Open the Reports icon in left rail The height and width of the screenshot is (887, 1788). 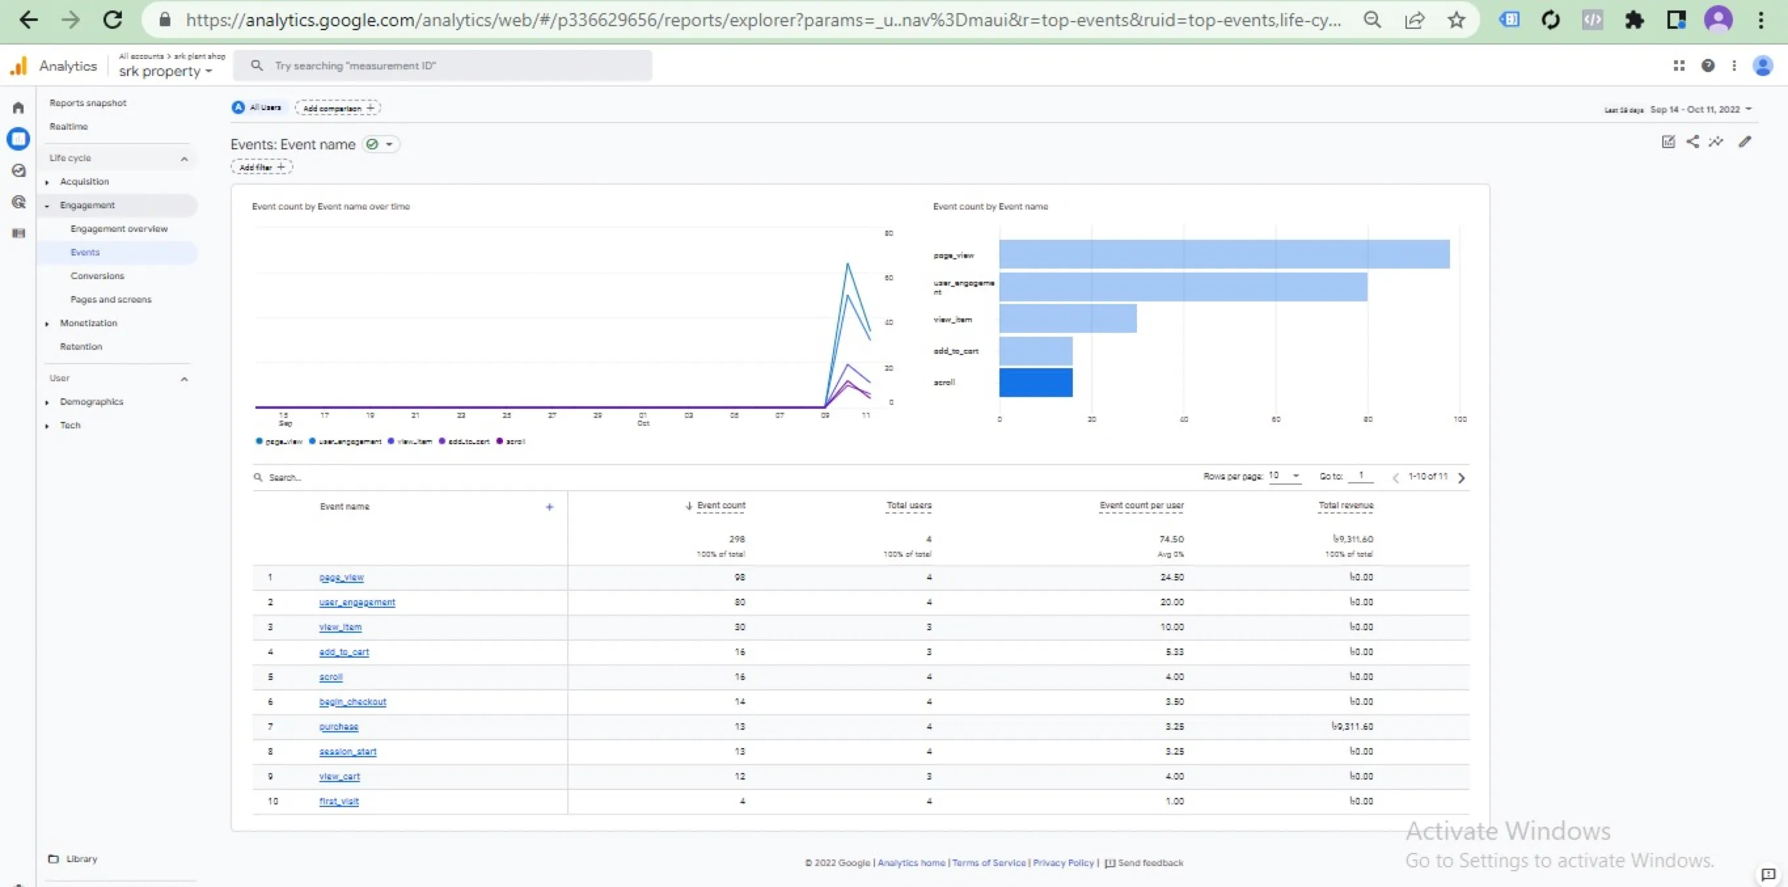pyautogui.click(x=19, y=139)
